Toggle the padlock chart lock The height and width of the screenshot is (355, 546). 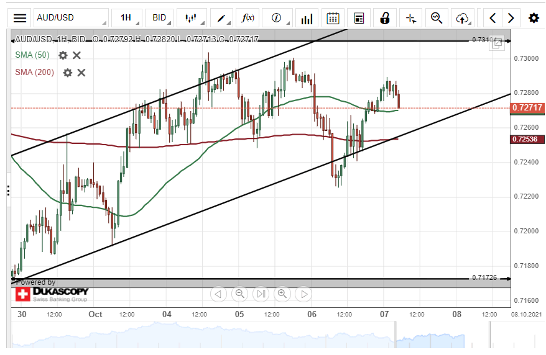tap(386, 18)
